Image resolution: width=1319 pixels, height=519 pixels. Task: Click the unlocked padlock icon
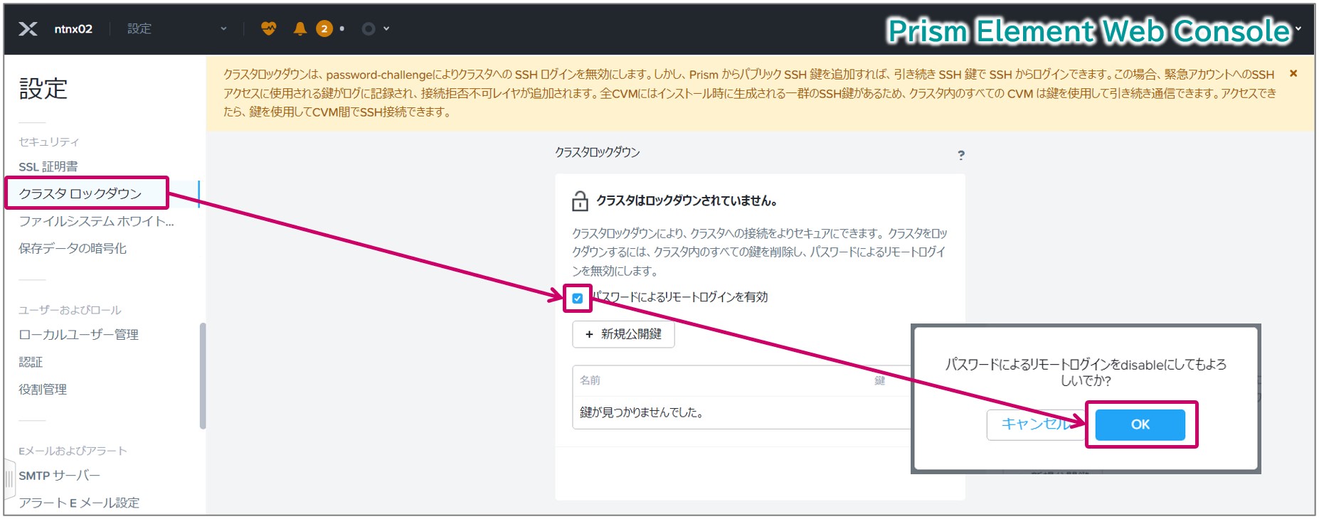pos(580,201)
